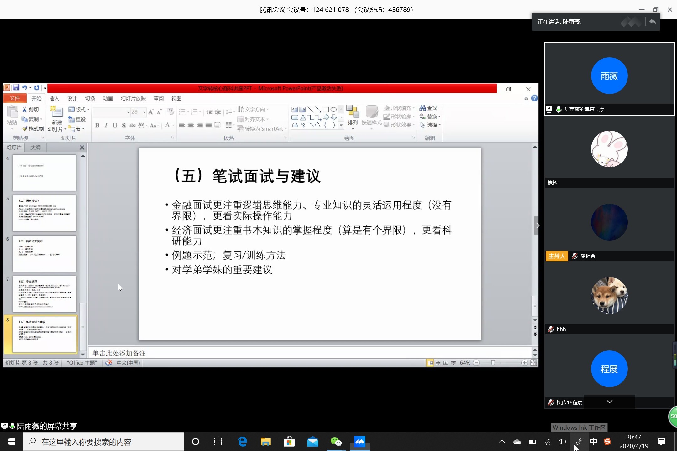Click the Format Painter brush icon

(25, 129)
